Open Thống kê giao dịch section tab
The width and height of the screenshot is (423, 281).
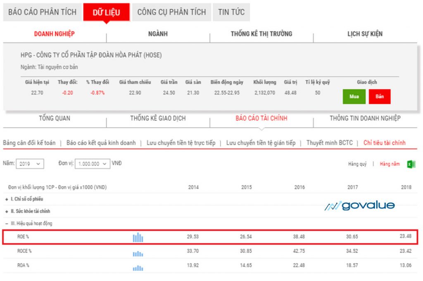(158, 118)
